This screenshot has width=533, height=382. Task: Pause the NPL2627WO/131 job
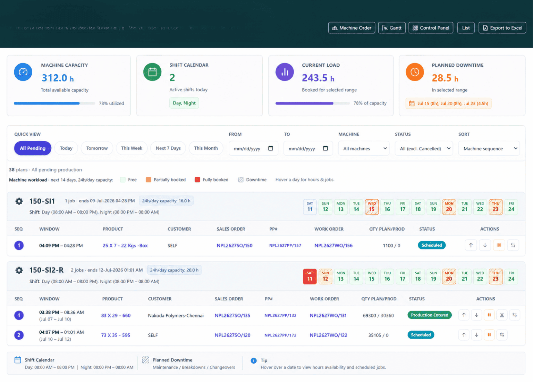(489, 315)
